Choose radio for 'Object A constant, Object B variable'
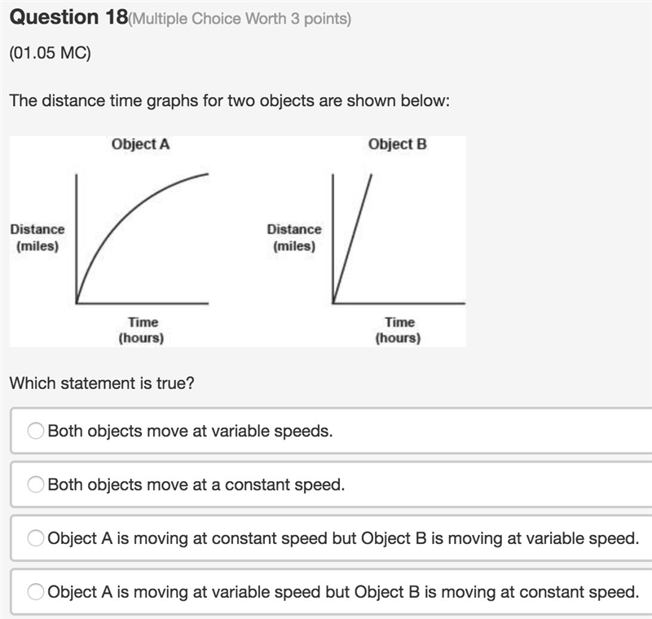The image size is (652, 619). 35,538
